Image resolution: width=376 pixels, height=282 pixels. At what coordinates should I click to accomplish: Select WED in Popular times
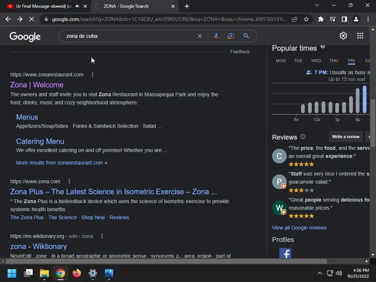click(316, 61)
